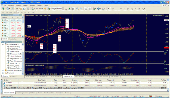The height and width of the screenshot is (98, 170).
Task: Expand the Programmi tree node
Action: pos(3,73)
